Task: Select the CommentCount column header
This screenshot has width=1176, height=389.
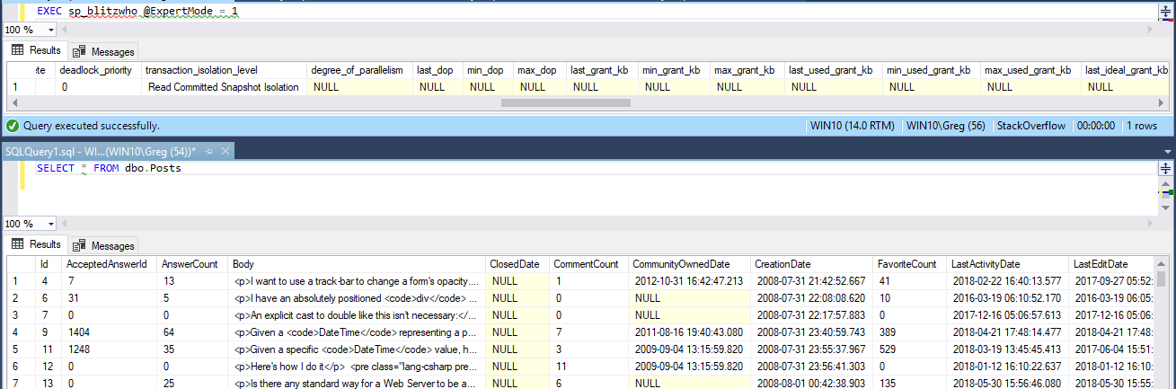Action: pyautogui.click(x=588, y=264)
